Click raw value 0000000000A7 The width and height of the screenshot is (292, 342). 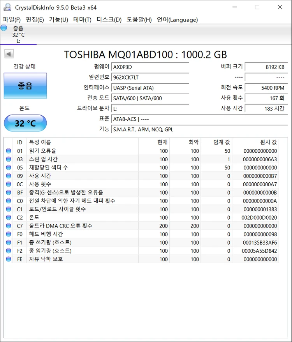[260, 184]
